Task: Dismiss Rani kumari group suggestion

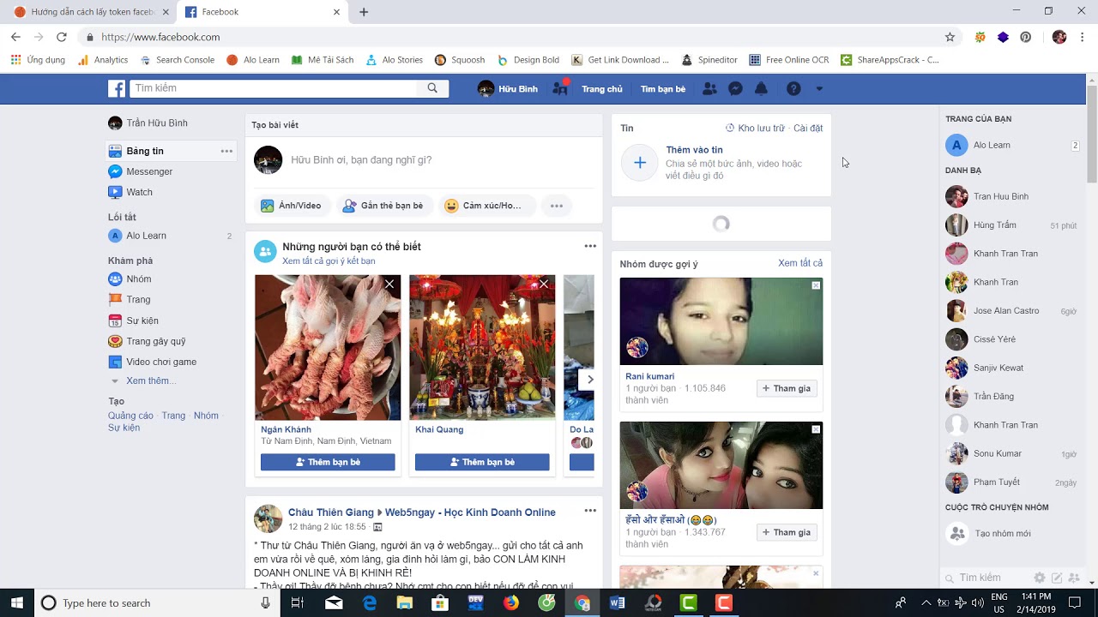Action: pos(816,285)
